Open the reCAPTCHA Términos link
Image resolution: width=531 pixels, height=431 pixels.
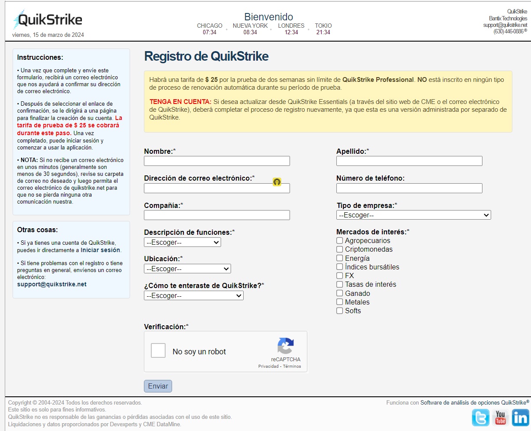point(292,366)
